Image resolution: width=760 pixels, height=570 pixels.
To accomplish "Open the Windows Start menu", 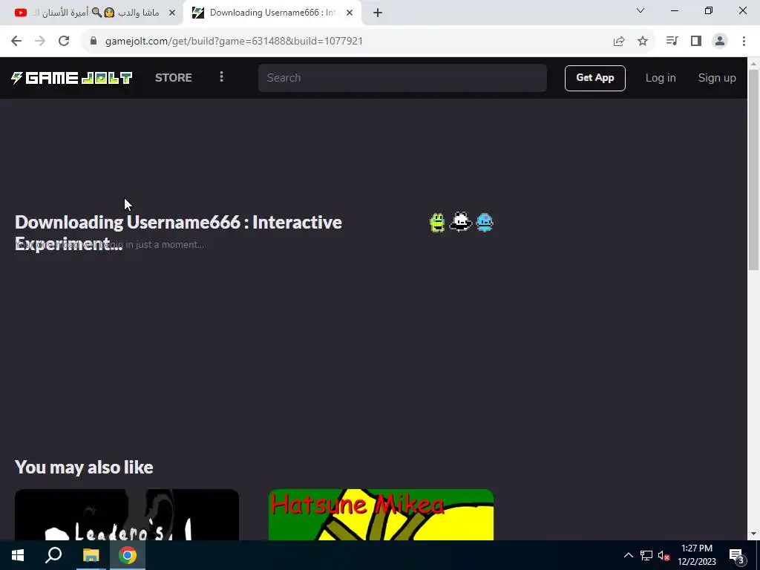I will click(18, 555).
